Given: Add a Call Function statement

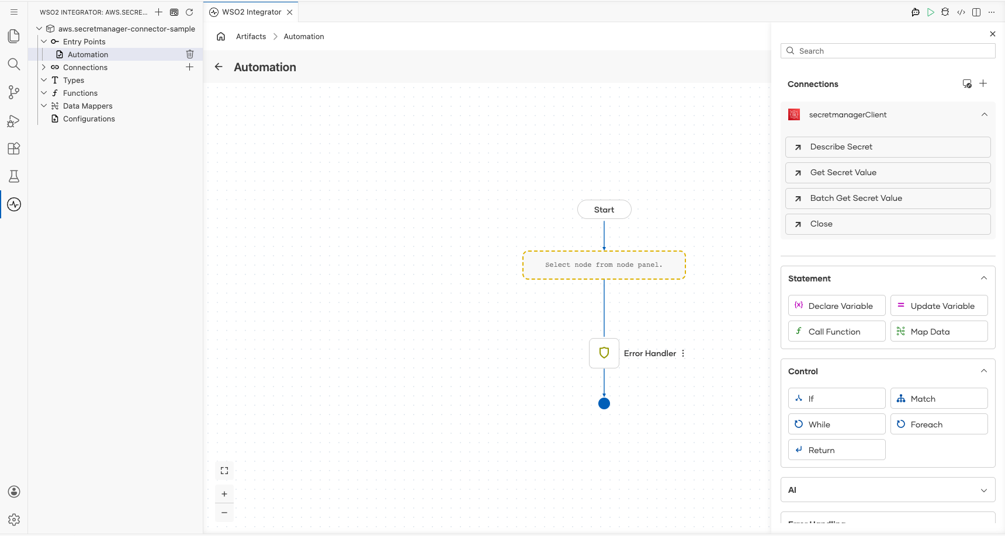Looking at the screenshot, I should pyautogui.click(x=837, y=331).
